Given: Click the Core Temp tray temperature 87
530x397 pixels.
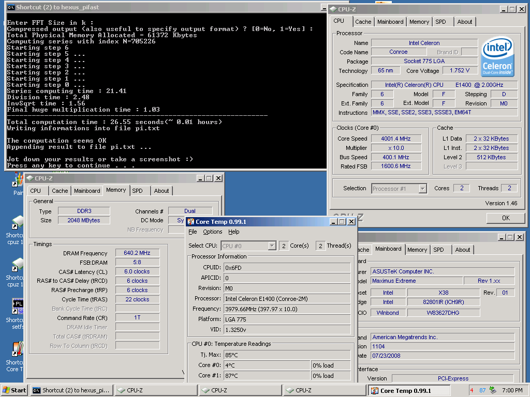Looking at the screenshot, I should 482,391.
